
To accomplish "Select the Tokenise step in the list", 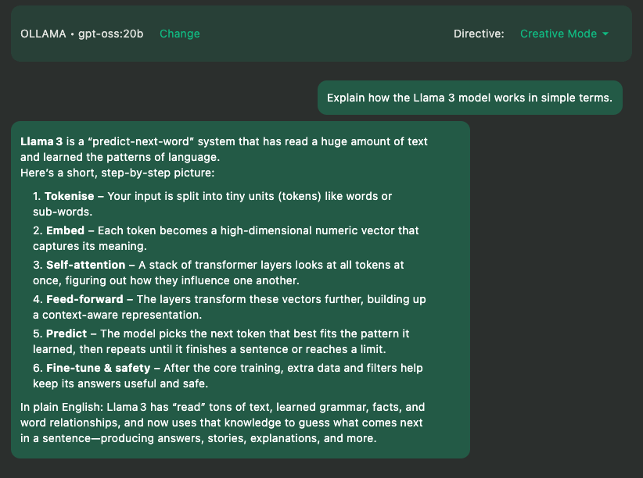I will (x=69, y=195).
